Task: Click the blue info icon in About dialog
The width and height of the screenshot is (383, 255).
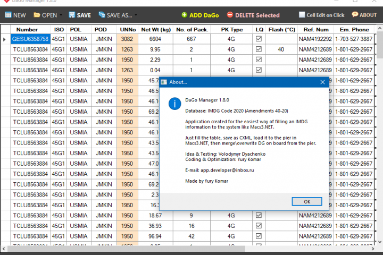Action: click(x=174, y=104)
